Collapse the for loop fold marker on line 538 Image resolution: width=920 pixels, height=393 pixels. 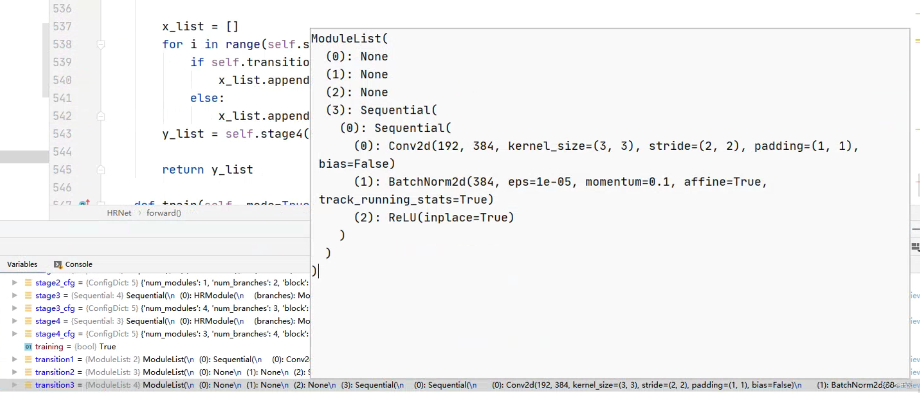pyautogui.click(x=101, y=44)
